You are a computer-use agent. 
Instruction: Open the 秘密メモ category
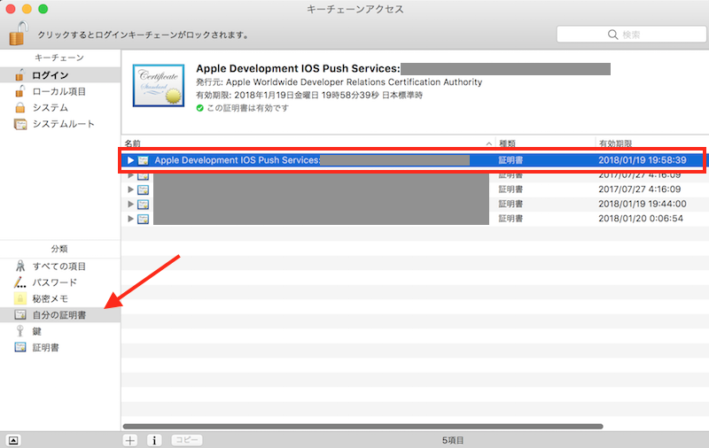click(60, 298)
